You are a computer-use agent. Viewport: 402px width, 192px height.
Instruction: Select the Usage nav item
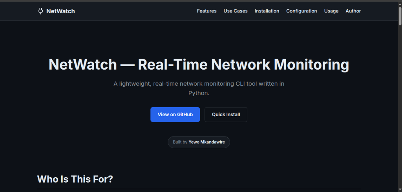[x=331, y=11]
